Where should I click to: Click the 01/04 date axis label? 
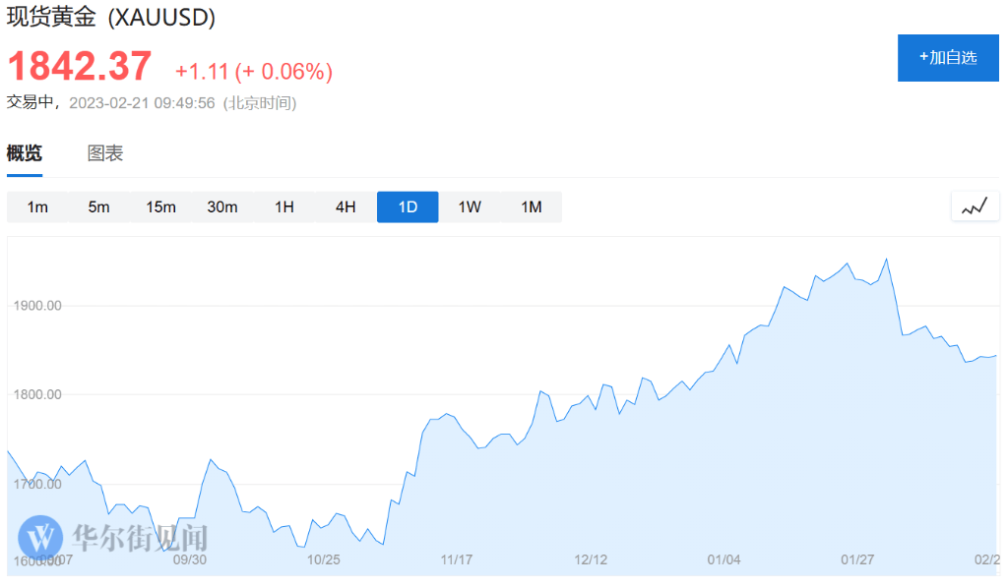724,559
